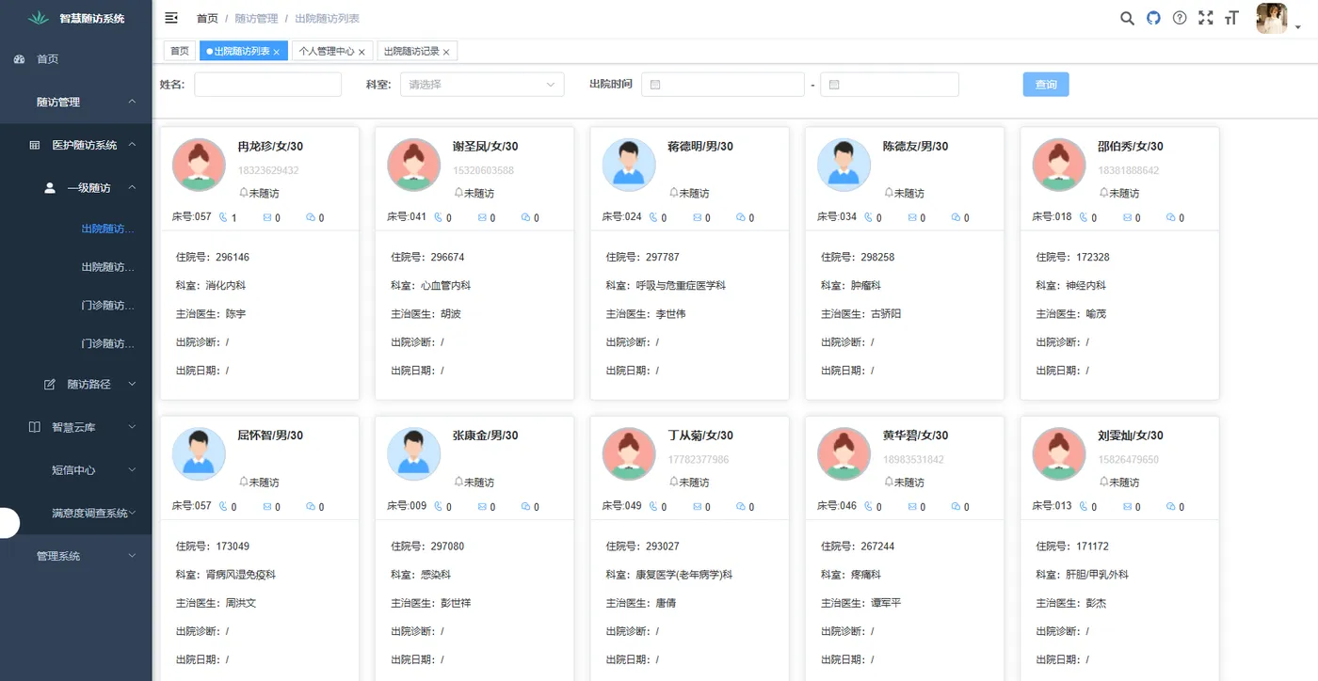
Task: Close the 个人管理中心 tab
Action: coord(362,52)
